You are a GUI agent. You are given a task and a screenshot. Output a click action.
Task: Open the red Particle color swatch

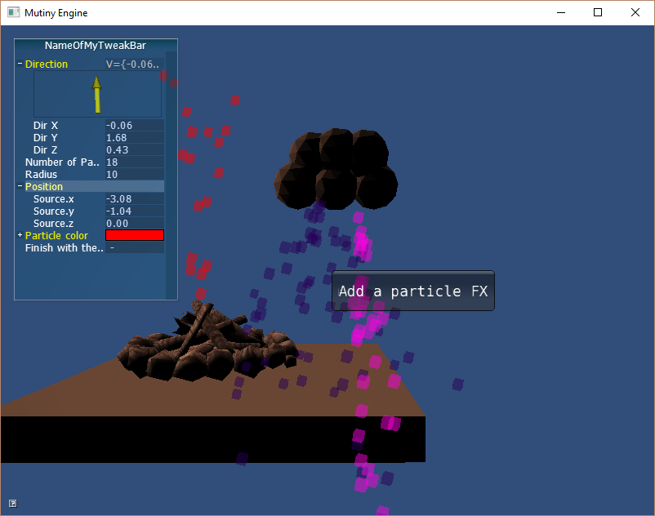click(135, 236)
